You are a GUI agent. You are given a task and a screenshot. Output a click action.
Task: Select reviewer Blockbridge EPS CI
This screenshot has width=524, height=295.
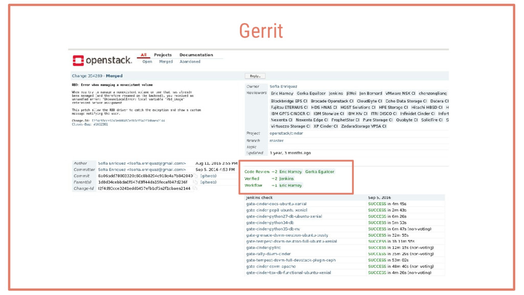tap(289, 101)
